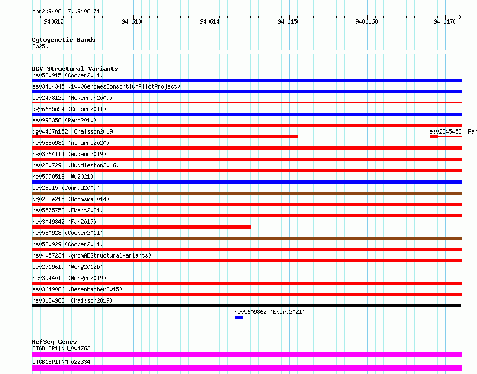Click the RefSeq Genes track title
The height and width of the screenshot is (374, 477).
pyautogui.click(x=54, y=342)
